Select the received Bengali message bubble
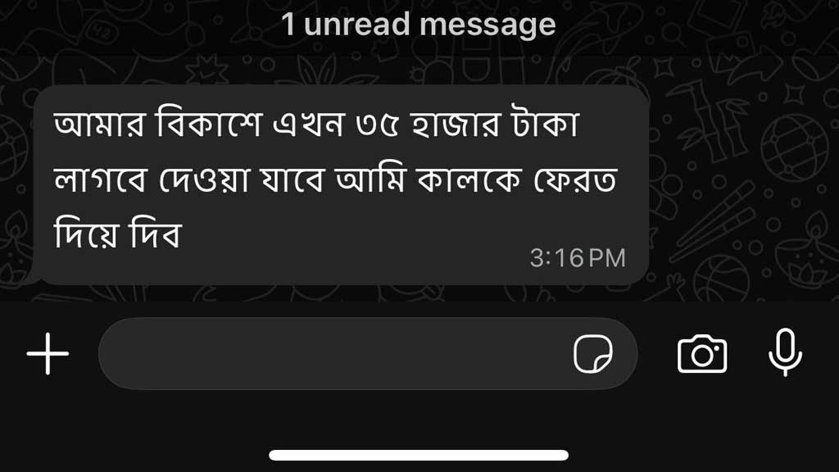 point(341,184)
